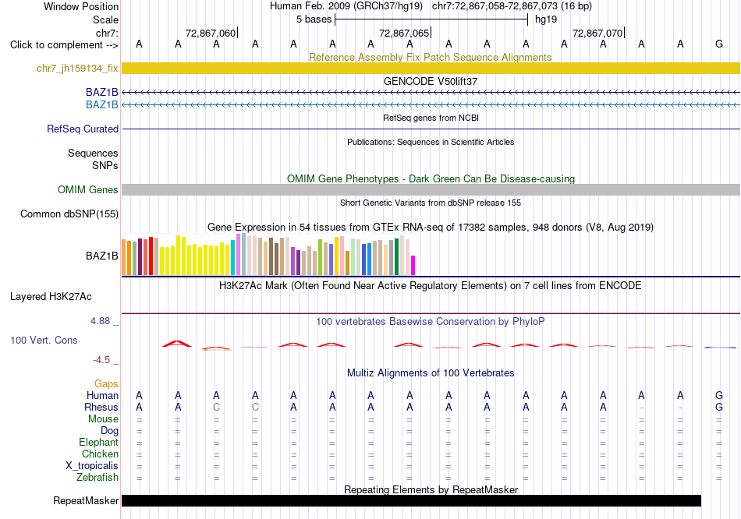Click the dark blue BAZ1B GENCODE label
This screenshot has width=741, height=519.
(101, 92)
